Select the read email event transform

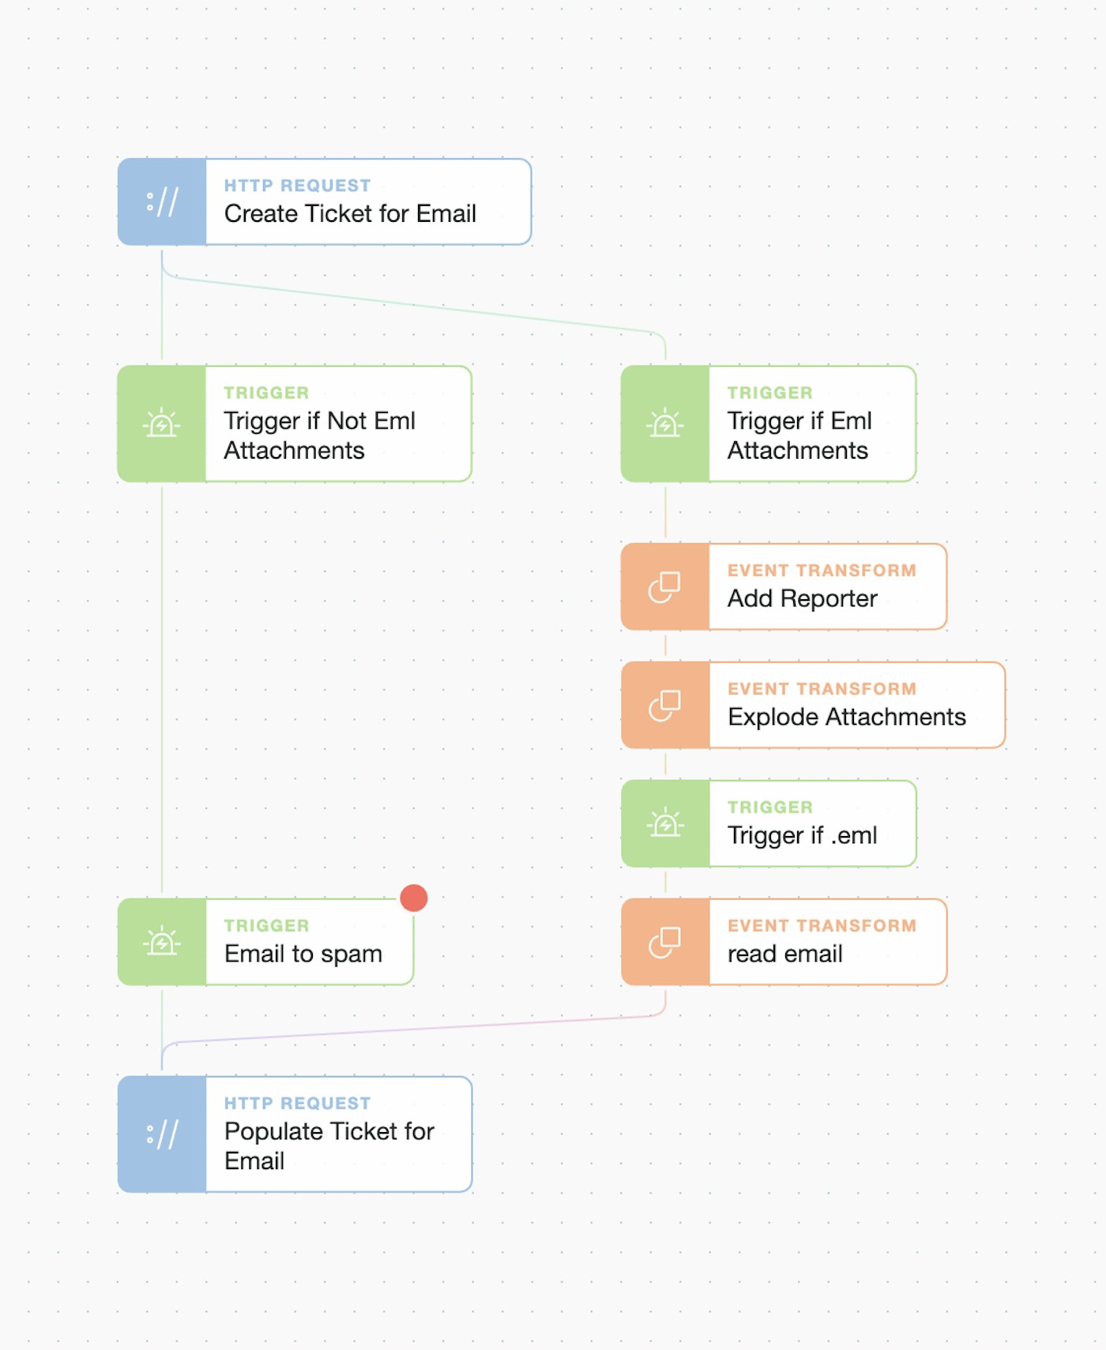785,953
